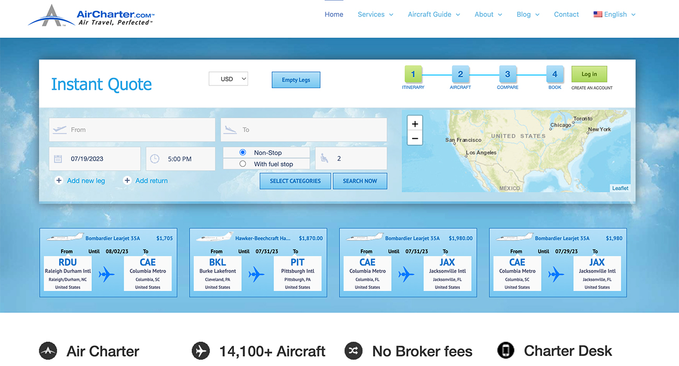Select the Non-Stop option
Screen dimensions: 679x366
coord(242,152)
